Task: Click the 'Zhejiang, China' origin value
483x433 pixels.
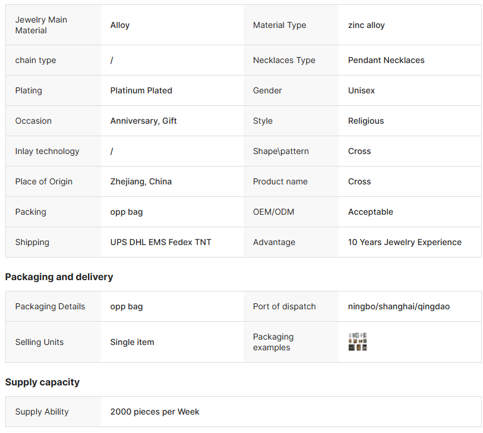Action: pos(141,181)
